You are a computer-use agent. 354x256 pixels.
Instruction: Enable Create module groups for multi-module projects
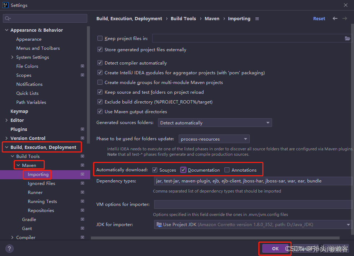(100, 82)
